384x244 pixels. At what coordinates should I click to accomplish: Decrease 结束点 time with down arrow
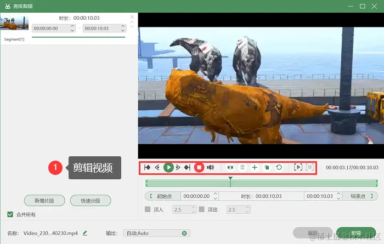pos(338,198)
